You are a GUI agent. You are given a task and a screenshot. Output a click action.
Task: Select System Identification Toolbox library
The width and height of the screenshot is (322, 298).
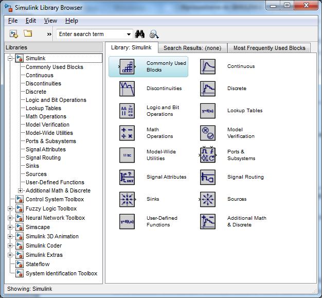(x=61, y=273)
